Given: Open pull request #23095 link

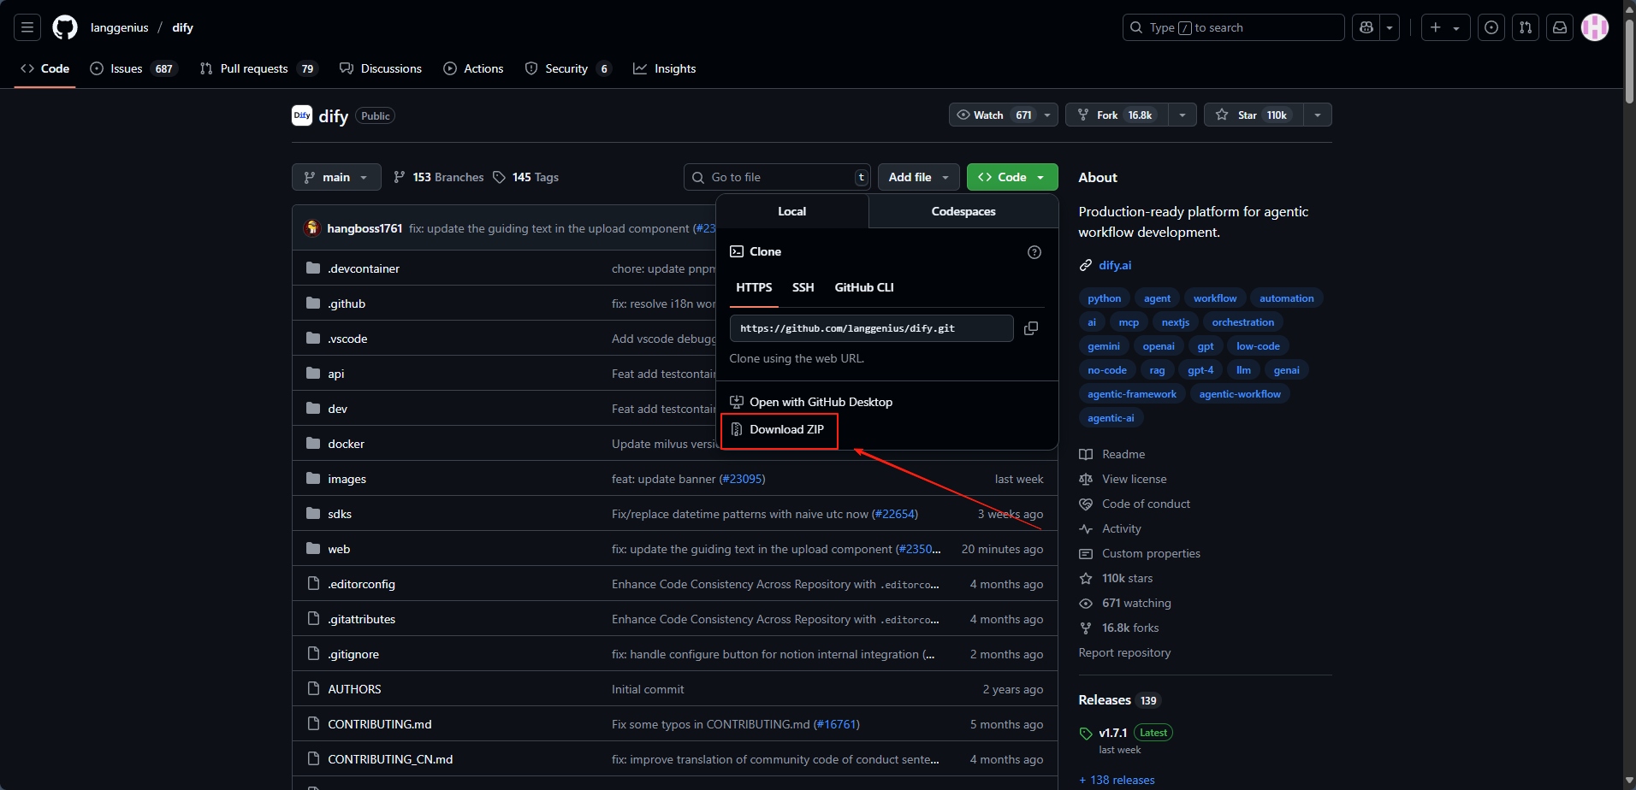Looking at the screenshot, I should [x=742, y=479].
